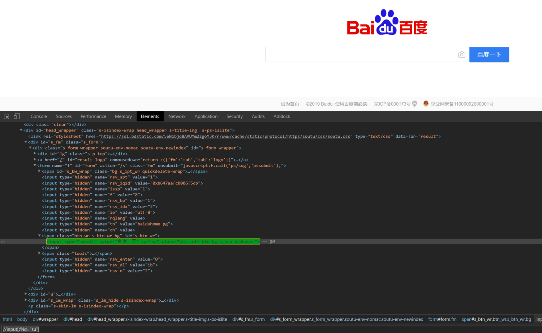Click the div#head_wrapper breadcrumb
542x333 pixels.
(x=157, y=319)
